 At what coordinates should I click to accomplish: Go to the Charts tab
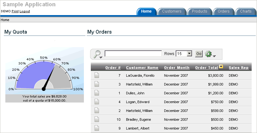pos(246,11)
